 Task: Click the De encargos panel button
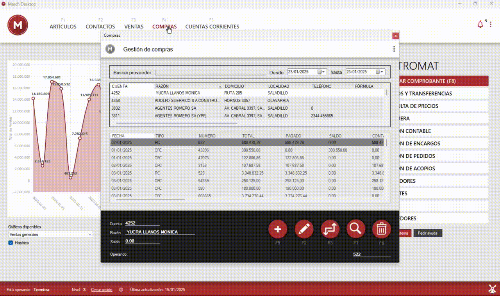click(444, 143)
